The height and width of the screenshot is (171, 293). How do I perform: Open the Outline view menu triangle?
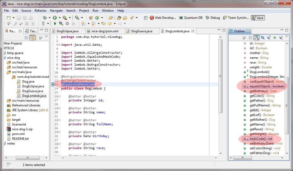click(x=287, y=37)
